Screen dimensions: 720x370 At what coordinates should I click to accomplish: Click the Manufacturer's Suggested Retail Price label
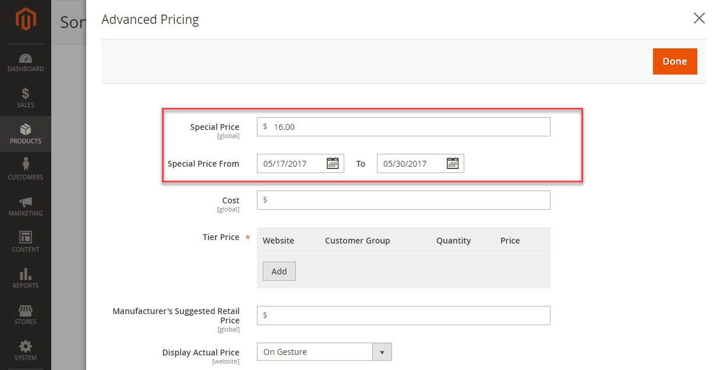click(x=176, y=315)
